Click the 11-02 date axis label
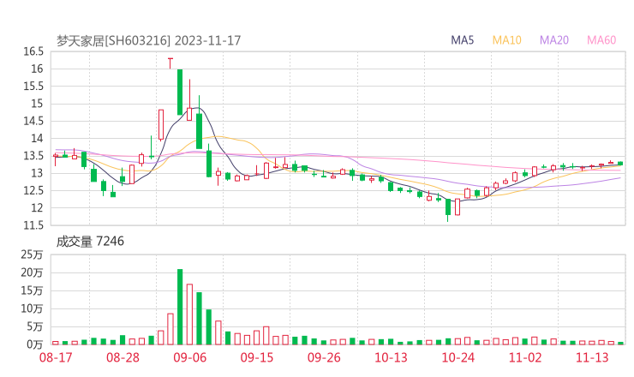Screen dimensions: 634x377 tap(525, 357)
